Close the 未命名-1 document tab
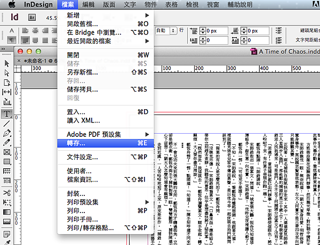The image size is (320, 245). (x=19, y=61)
